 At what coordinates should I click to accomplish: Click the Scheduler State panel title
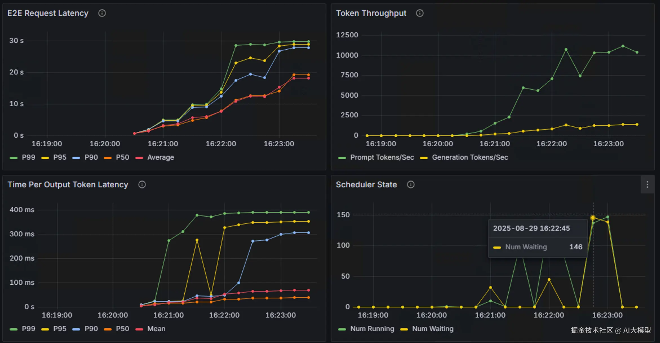point(366,184)
